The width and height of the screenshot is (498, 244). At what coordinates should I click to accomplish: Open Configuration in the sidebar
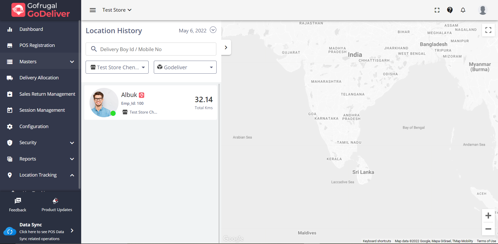(34, 127)
